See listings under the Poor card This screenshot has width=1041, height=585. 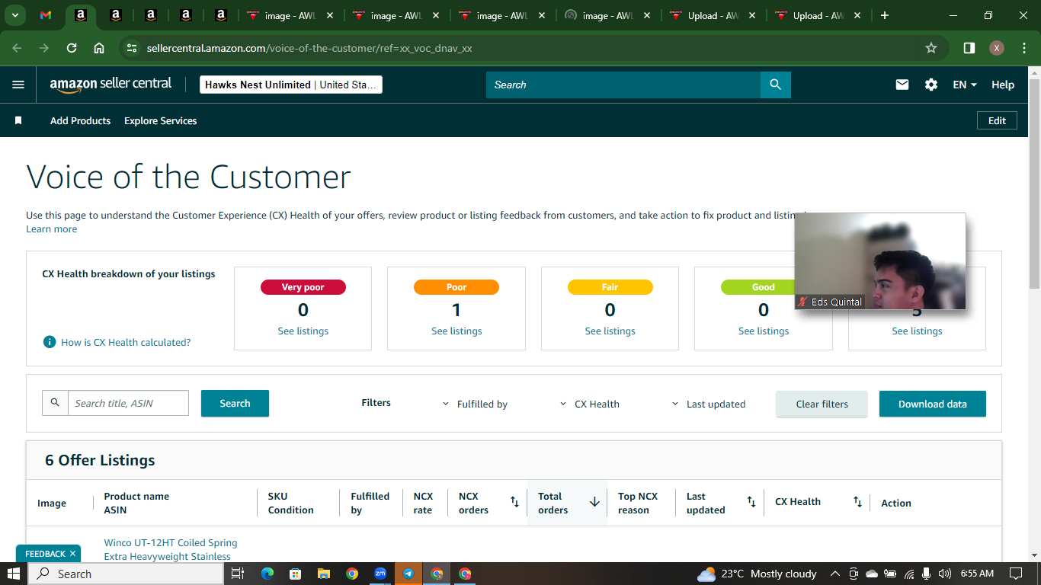[x=456, y=331]
